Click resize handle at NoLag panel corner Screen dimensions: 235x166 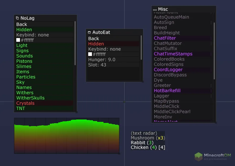76,112
